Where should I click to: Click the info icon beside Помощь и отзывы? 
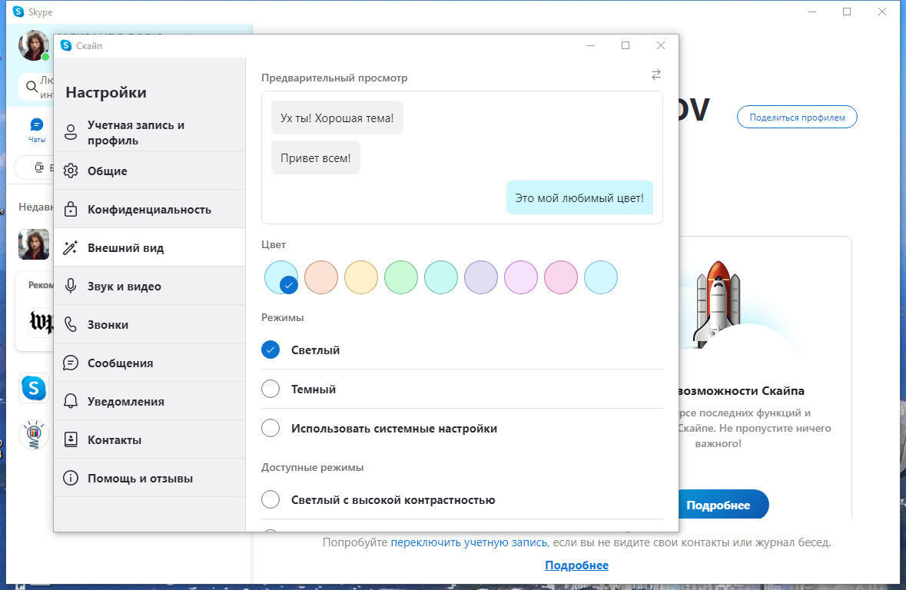coord(71,479)
